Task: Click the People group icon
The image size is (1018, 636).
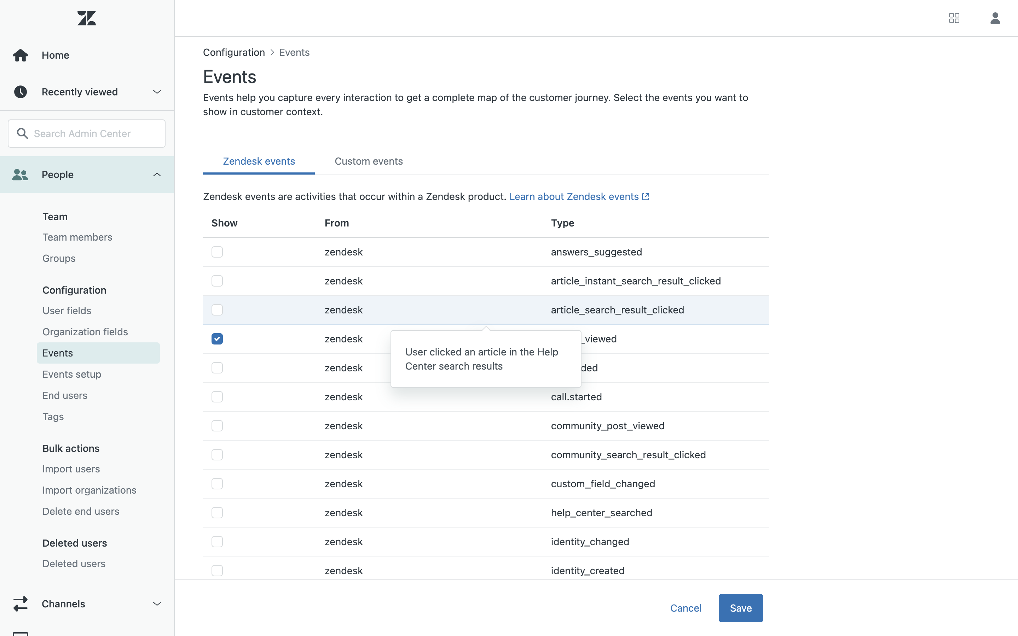Action: tap(20, 175)
